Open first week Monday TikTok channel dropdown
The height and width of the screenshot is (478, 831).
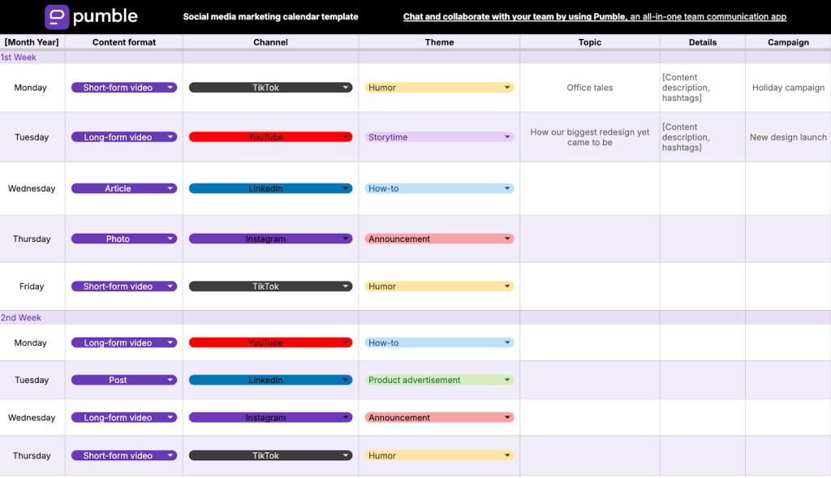tap(270, 88)
